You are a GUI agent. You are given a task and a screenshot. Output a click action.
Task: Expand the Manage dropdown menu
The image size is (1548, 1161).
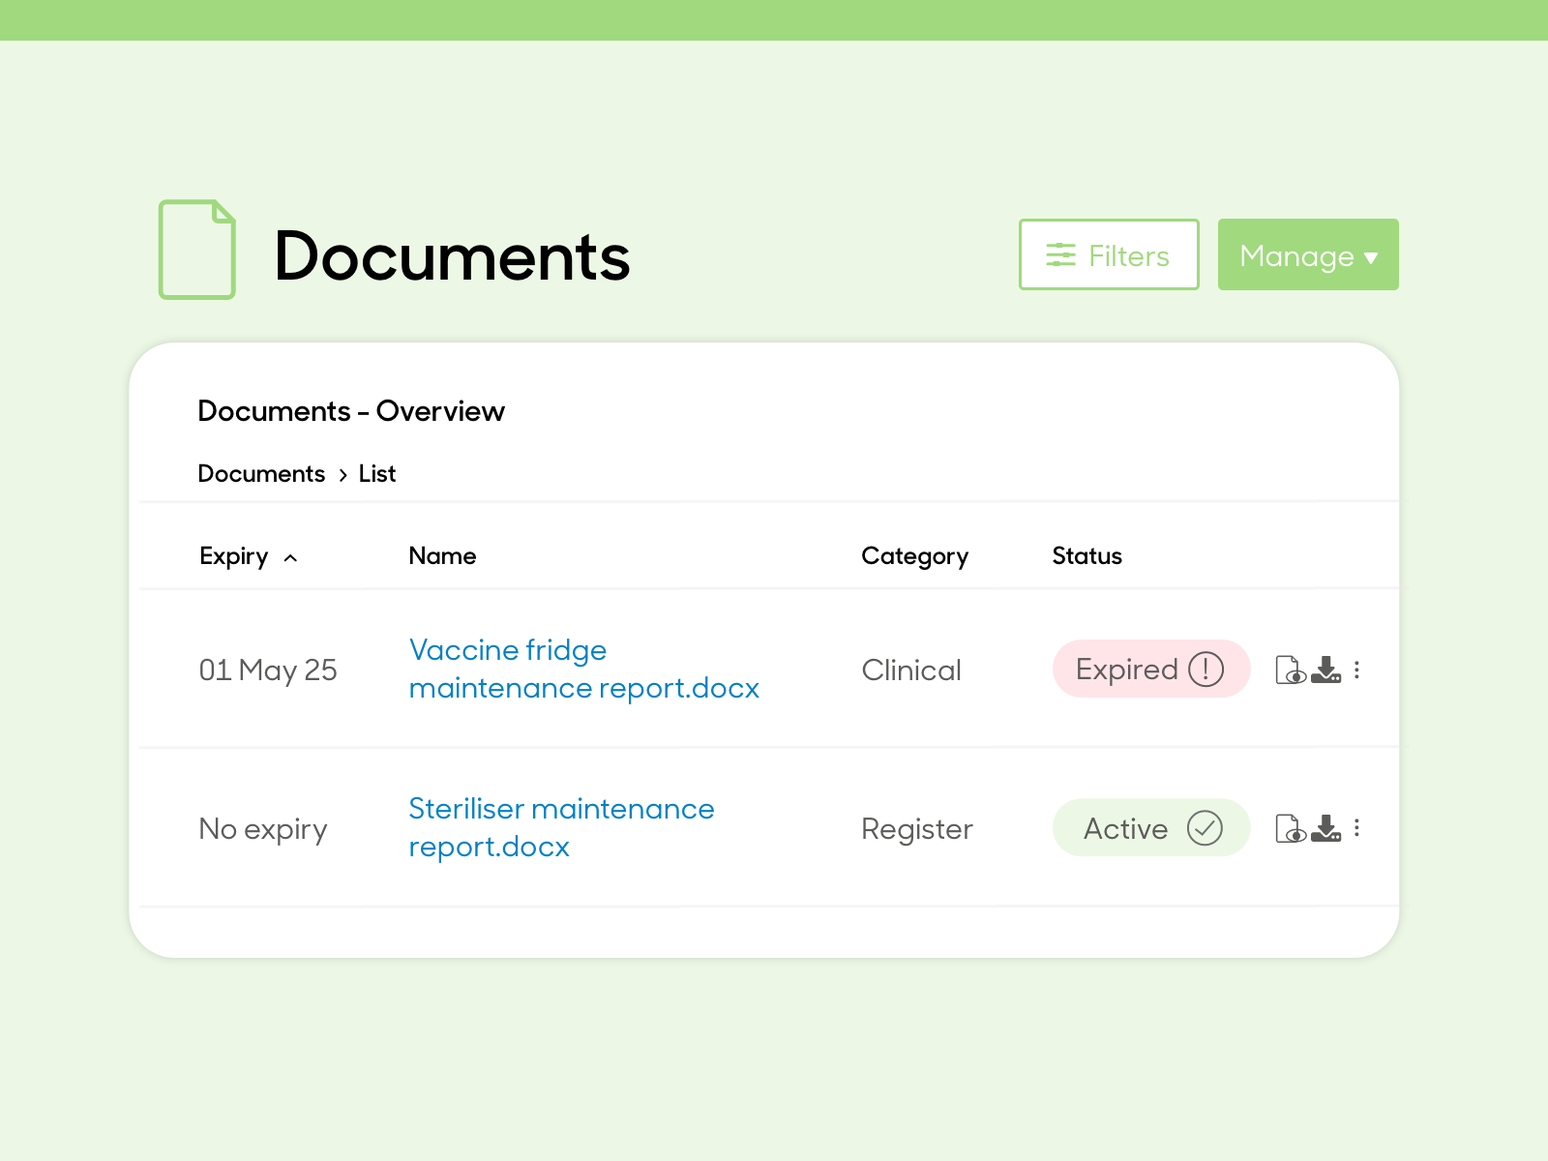pos(1308,254)
